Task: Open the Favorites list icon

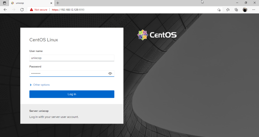Action: pos(228,10)
